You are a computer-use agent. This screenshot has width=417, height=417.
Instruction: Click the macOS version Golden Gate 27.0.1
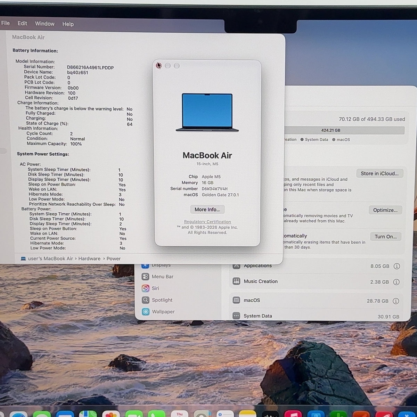(x=220, y=195)
